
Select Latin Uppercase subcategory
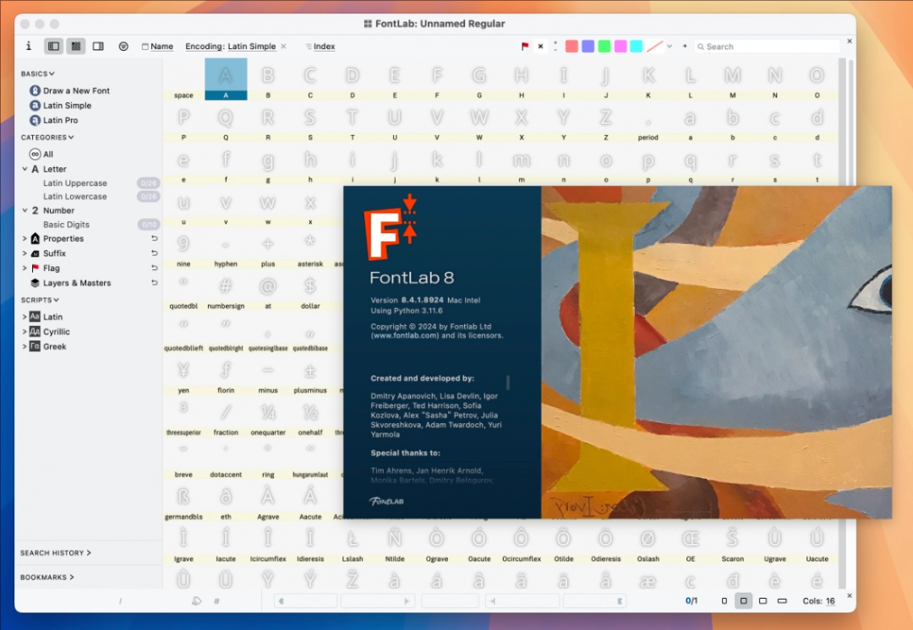coord(74,182)
